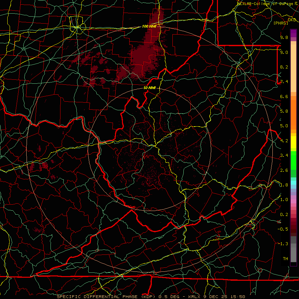Screen dimensions: 299x299
Task: Click the "TH" threshold legend label
Action: click(285, 259)
